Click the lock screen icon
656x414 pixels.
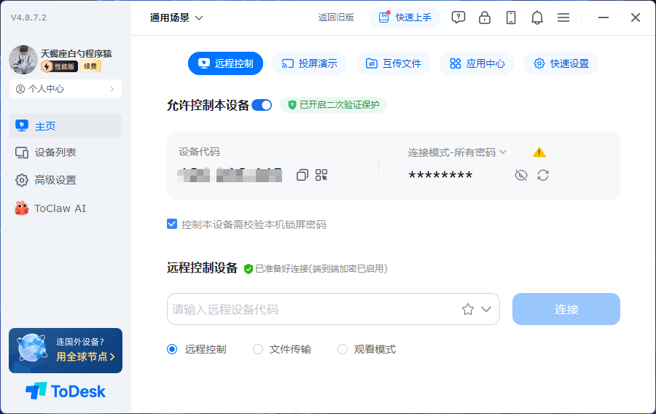point(485,17)
